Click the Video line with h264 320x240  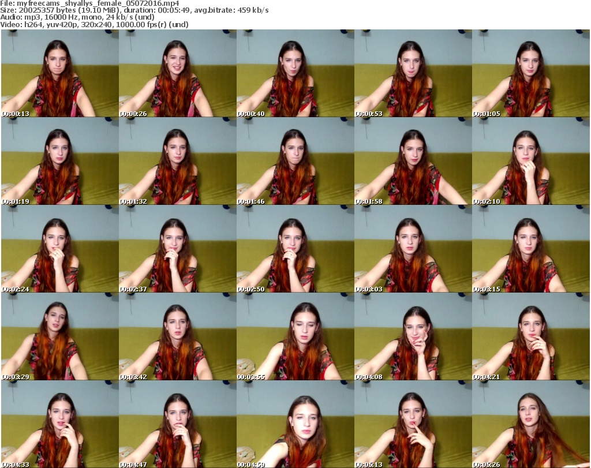tap(94, 24)
